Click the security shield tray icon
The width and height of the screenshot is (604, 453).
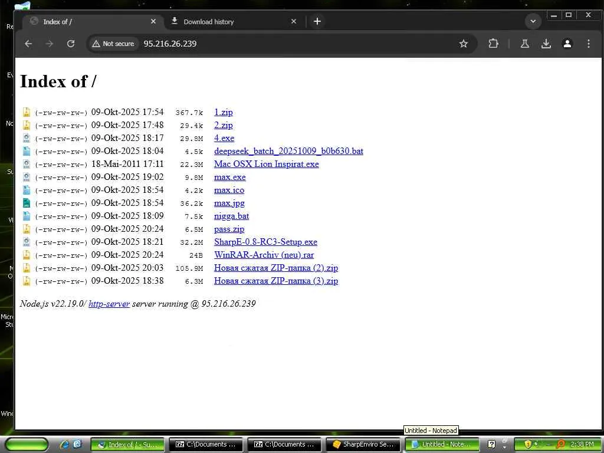528,445
